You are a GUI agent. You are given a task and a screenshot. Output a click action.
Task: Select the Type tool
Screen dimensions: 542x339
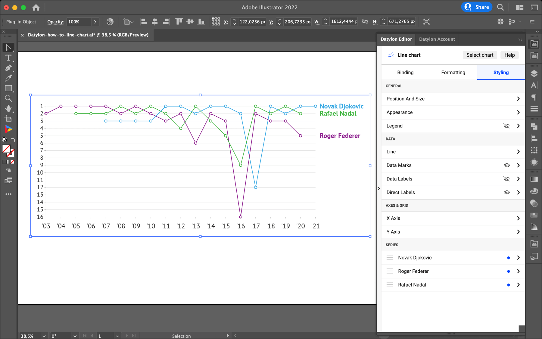click(x=8, y=58)
